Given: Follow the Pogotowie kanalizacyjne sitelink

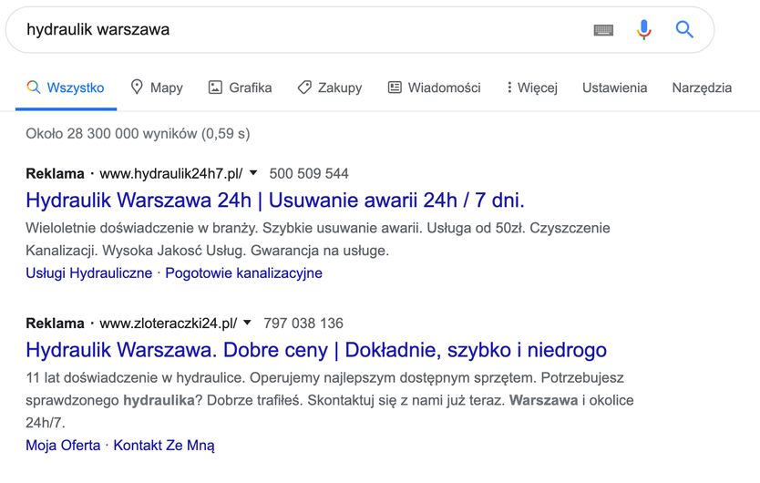Looking at the screenshot, I should coord(244,273).
